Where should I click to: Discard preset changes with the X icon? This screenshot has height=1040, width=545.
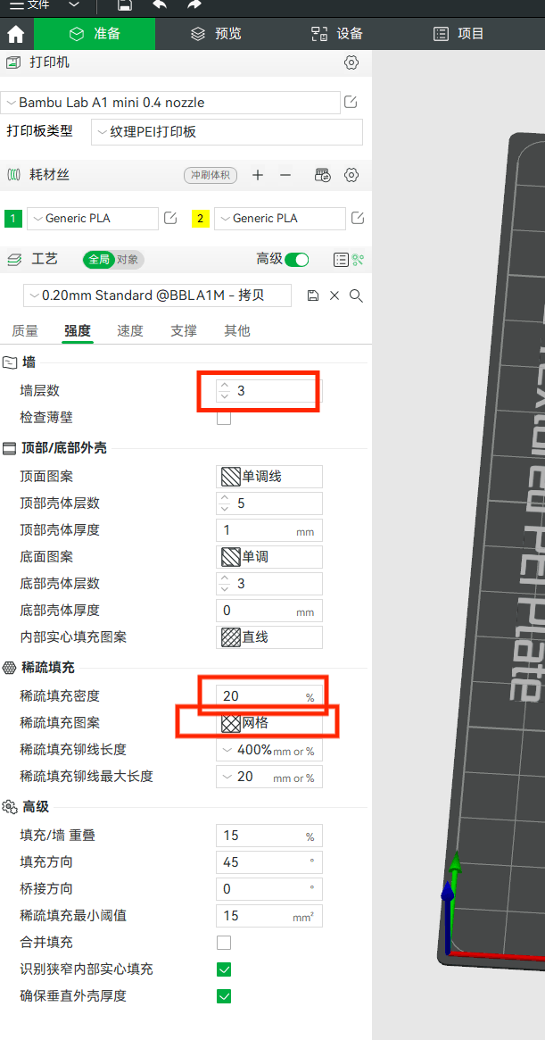click(334, 295)
